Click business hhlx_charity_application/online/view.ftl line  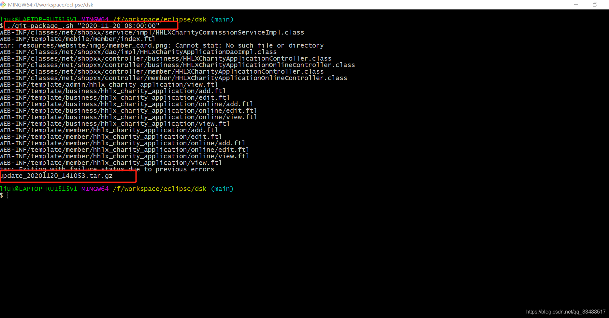tap(128, 117)
